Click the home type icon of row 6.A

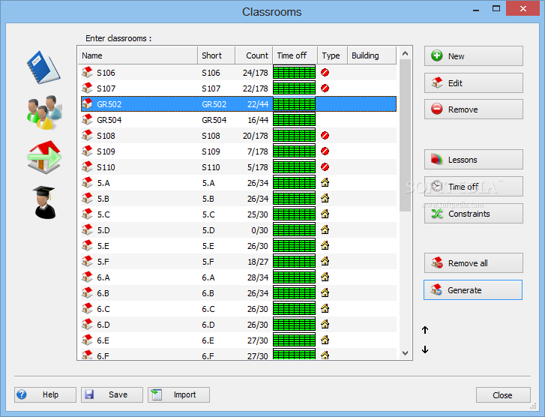(x=325, y=277)
